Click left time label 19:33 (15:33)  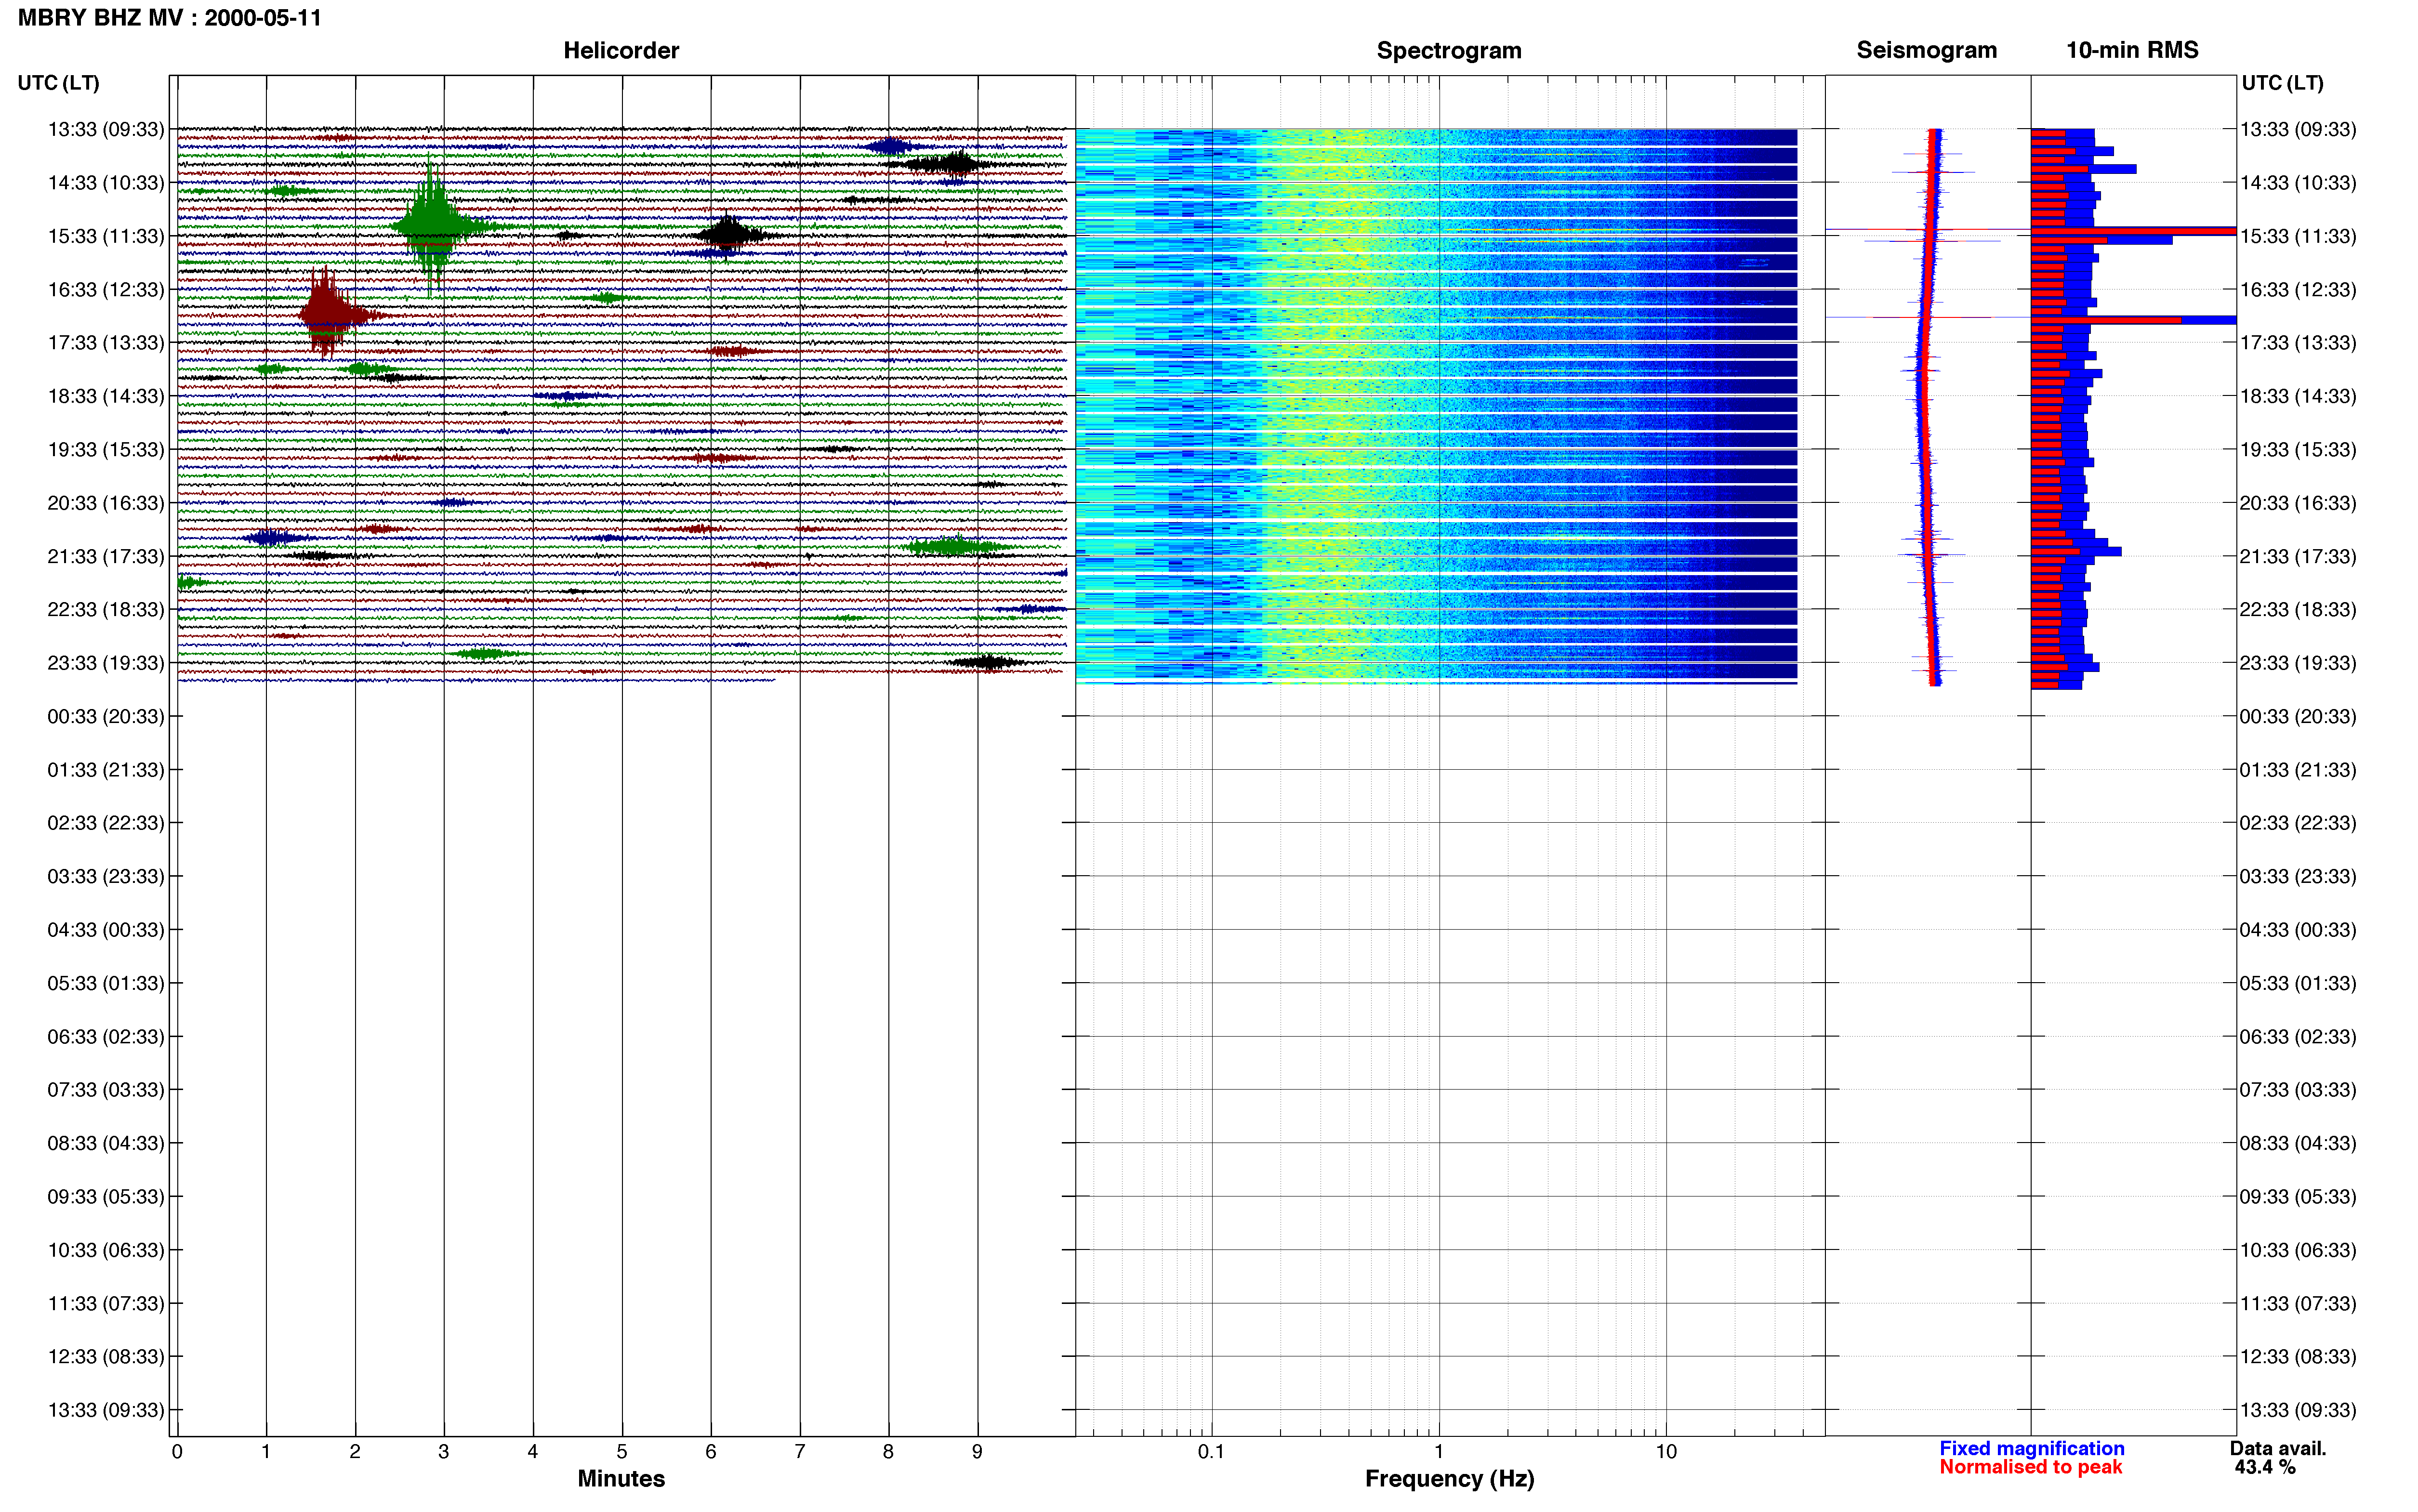coord(106,450)
